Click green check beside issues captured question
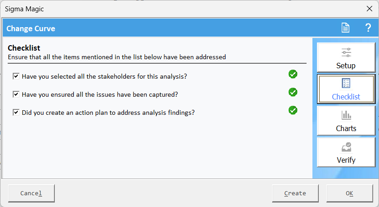This screenshot has width=379, height=207. click(293, 92)
